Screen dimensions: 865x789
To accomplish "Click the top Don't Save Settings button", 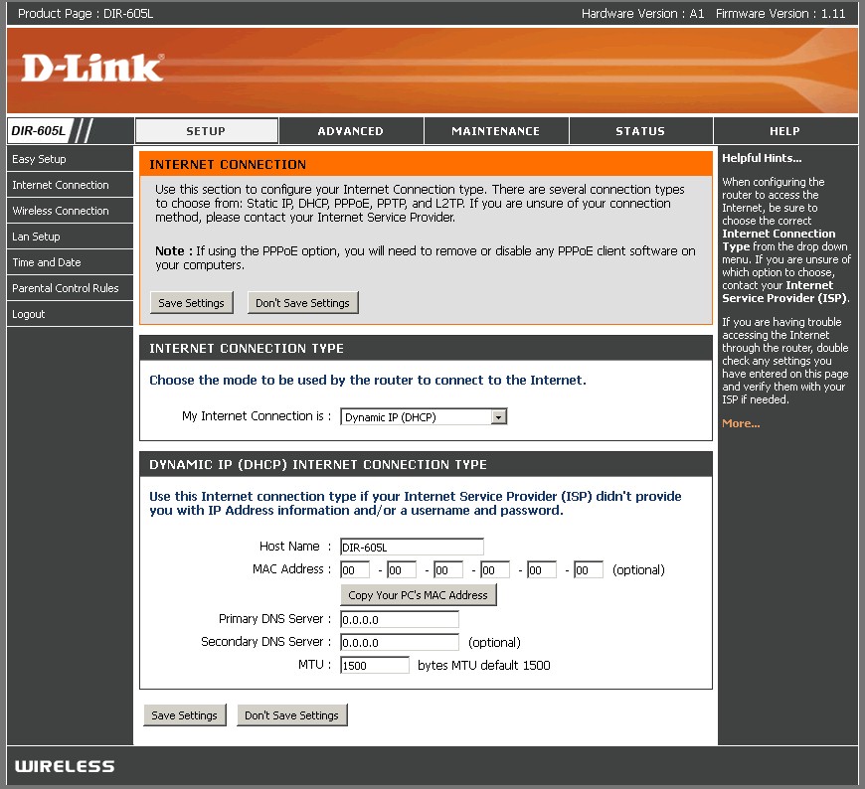I will (x=303, y=303).
